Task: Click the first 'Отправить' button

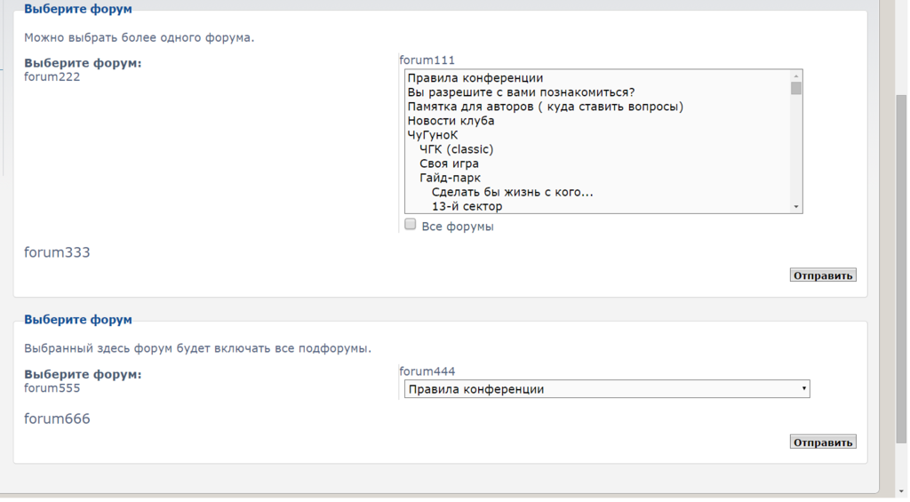Action: pyautogui.click(x=822, y=275)
